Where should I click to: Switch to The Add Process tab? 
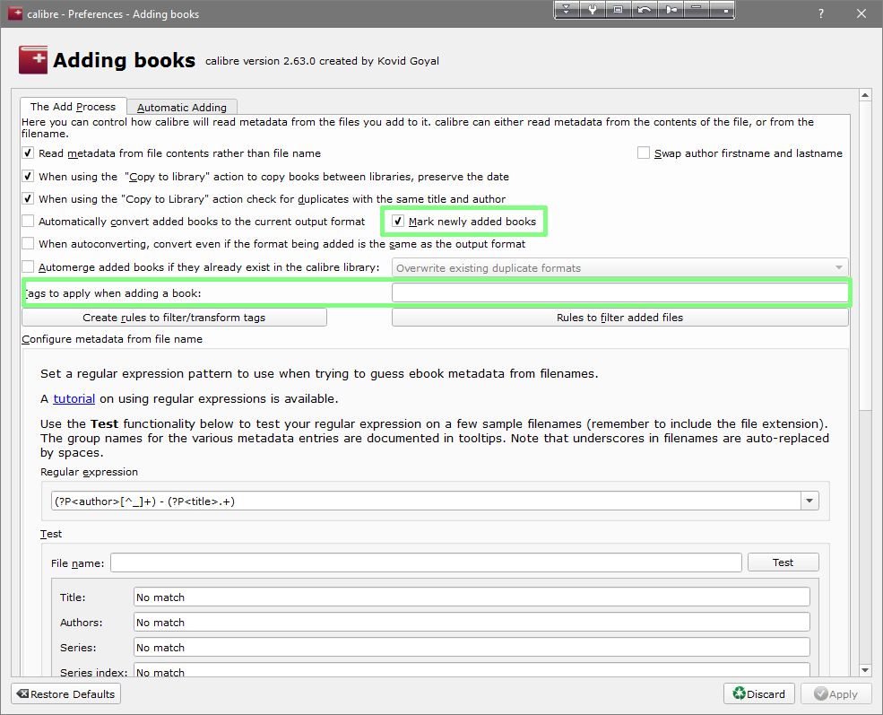(x=73, y=107)
